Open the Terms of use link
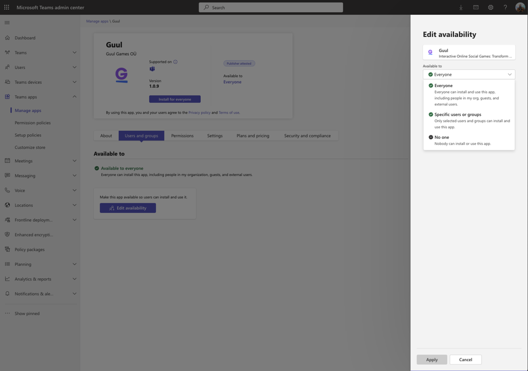The width and height of the screenshot is (528, 371). coord(229,113)
